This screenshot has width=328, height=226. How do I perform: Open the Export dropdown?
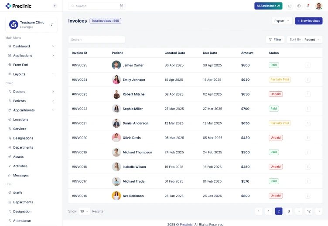pyautogui.click(x=282, y=21)
